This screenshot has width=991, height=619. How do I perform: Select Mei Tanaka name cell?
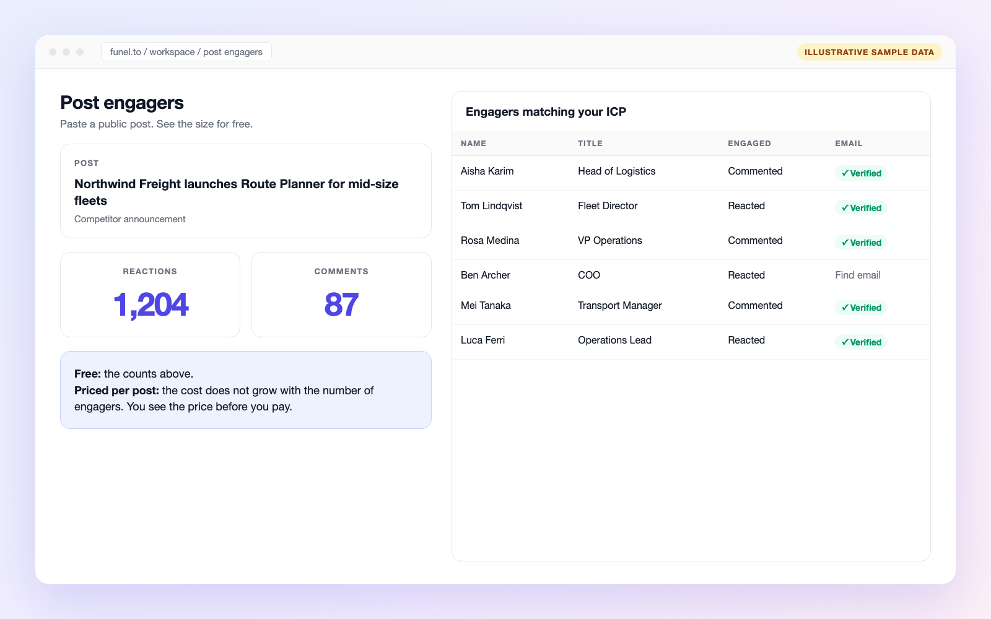(x=486, y=306)
